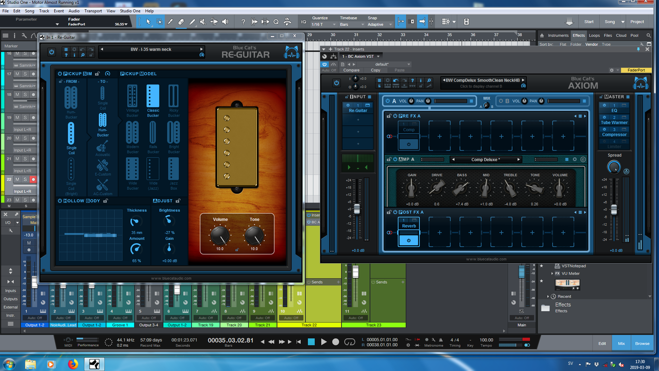Toggle record arm on track 22
The image size is (659, 371).
tap(33, 179)
